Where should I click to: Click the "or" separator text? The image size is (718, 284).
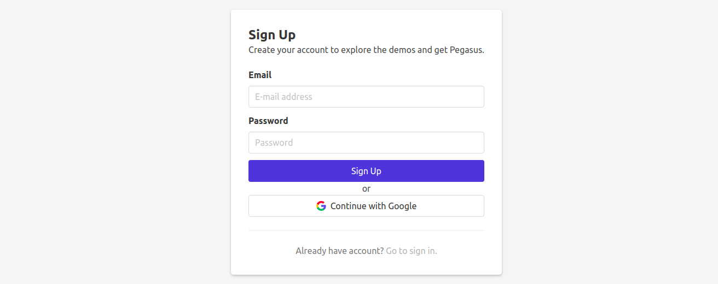coord(366,188)
